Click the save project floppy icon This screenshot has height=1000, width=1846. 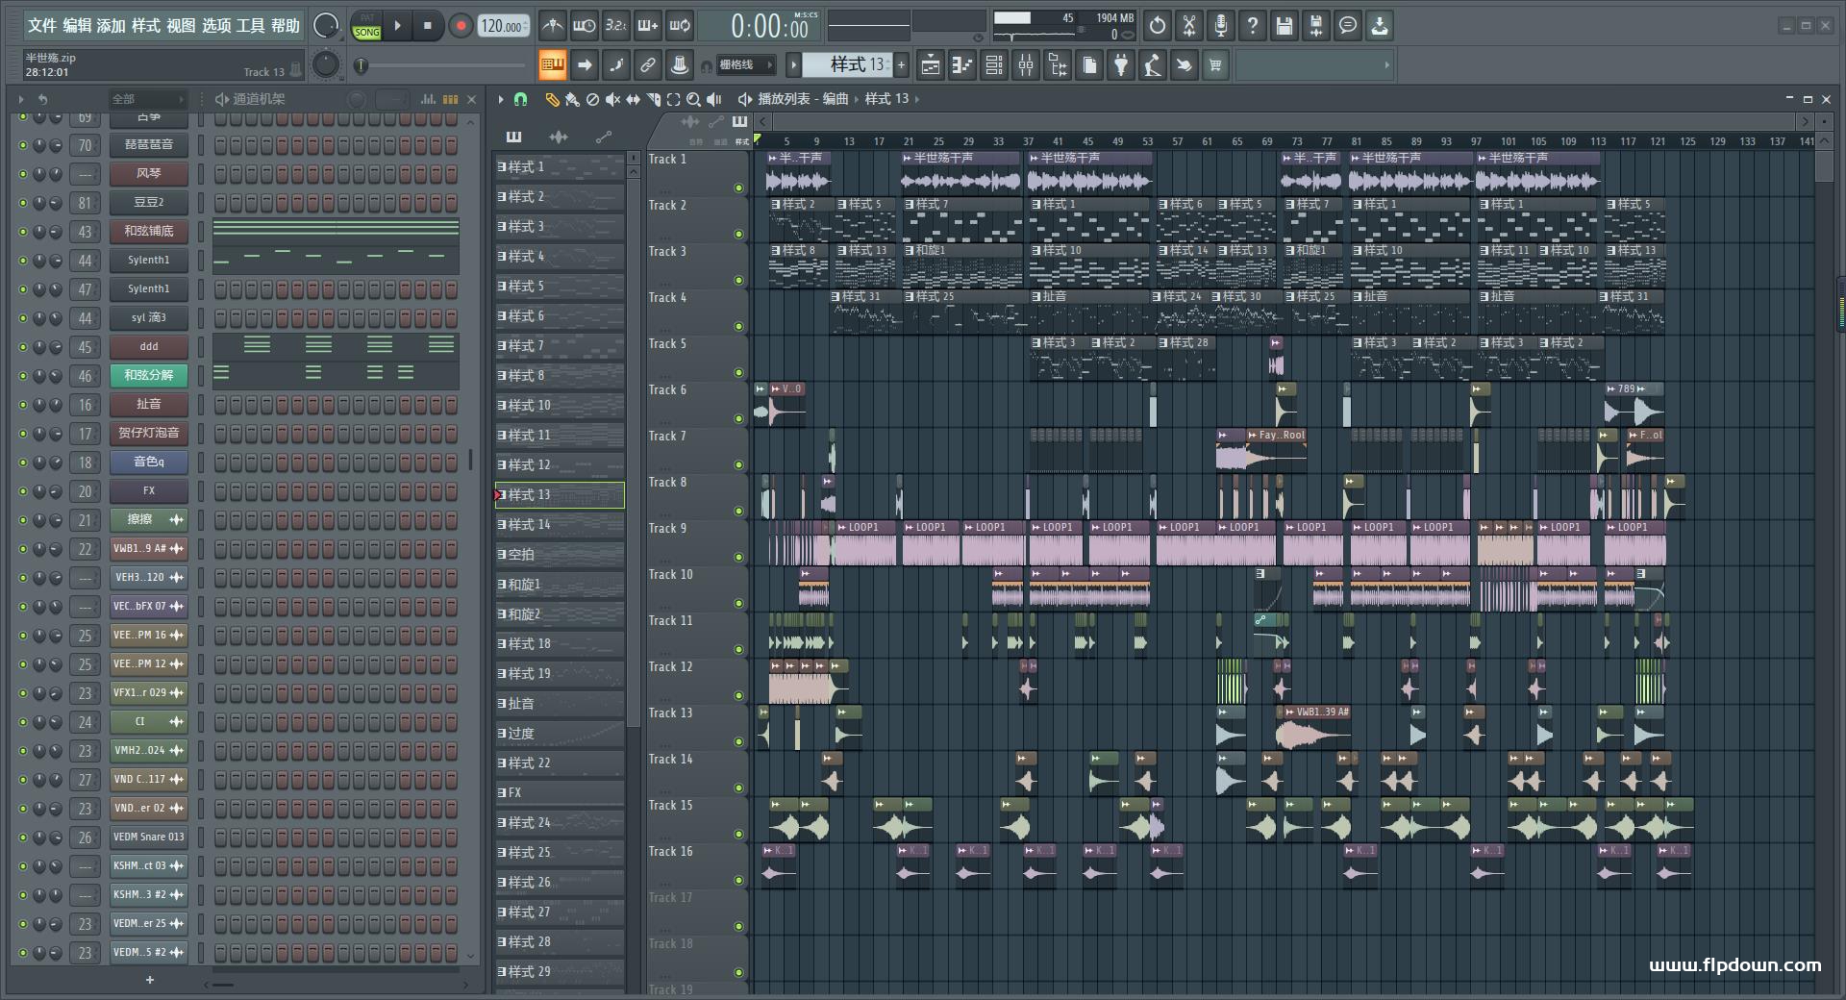click(1285, 26)
